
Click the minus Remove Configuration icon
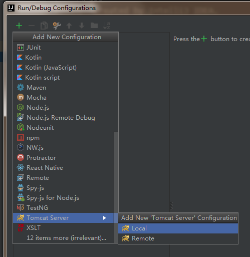(x=32, y=26)
